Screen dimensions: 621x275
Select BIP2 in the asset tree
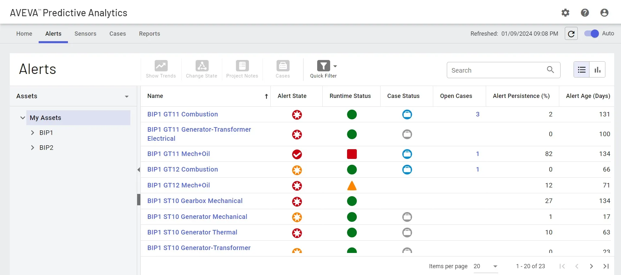(46, 148)
